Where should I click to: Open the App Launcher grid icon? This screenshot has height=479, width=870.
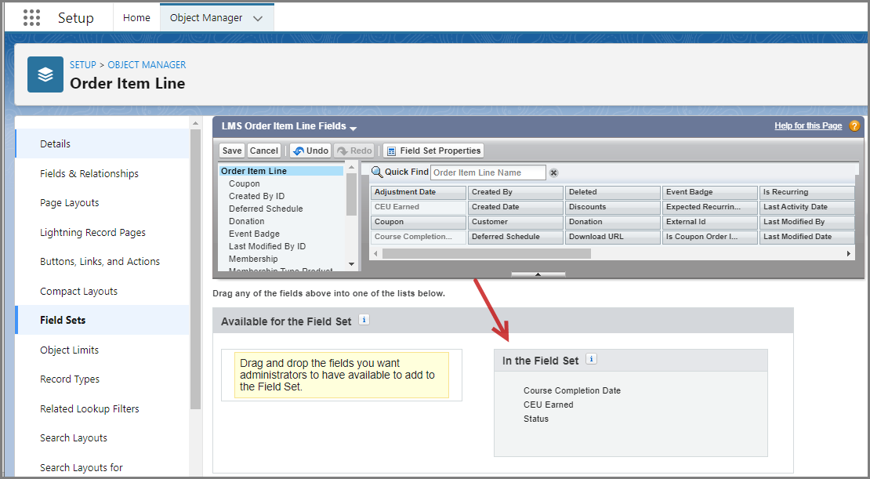click(31, 18)
